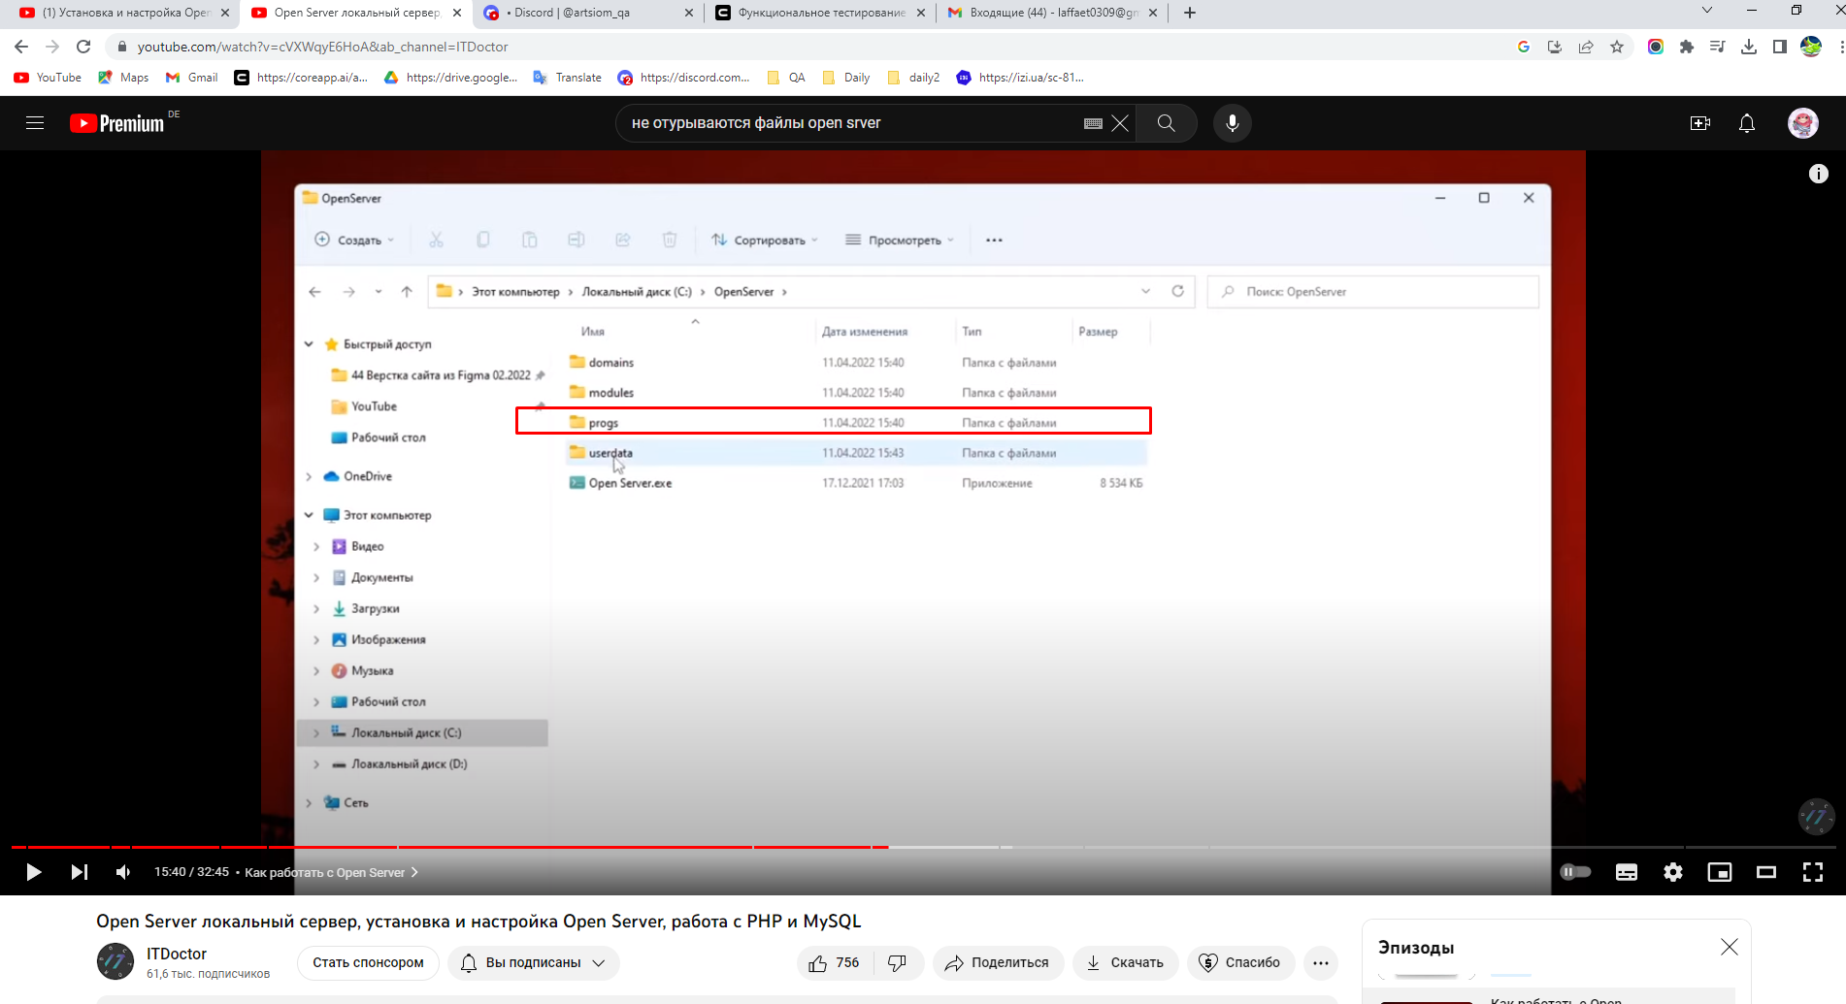Click the voice search microphone icon
1846x1004 pixels.
click(x=1232, y=123)
